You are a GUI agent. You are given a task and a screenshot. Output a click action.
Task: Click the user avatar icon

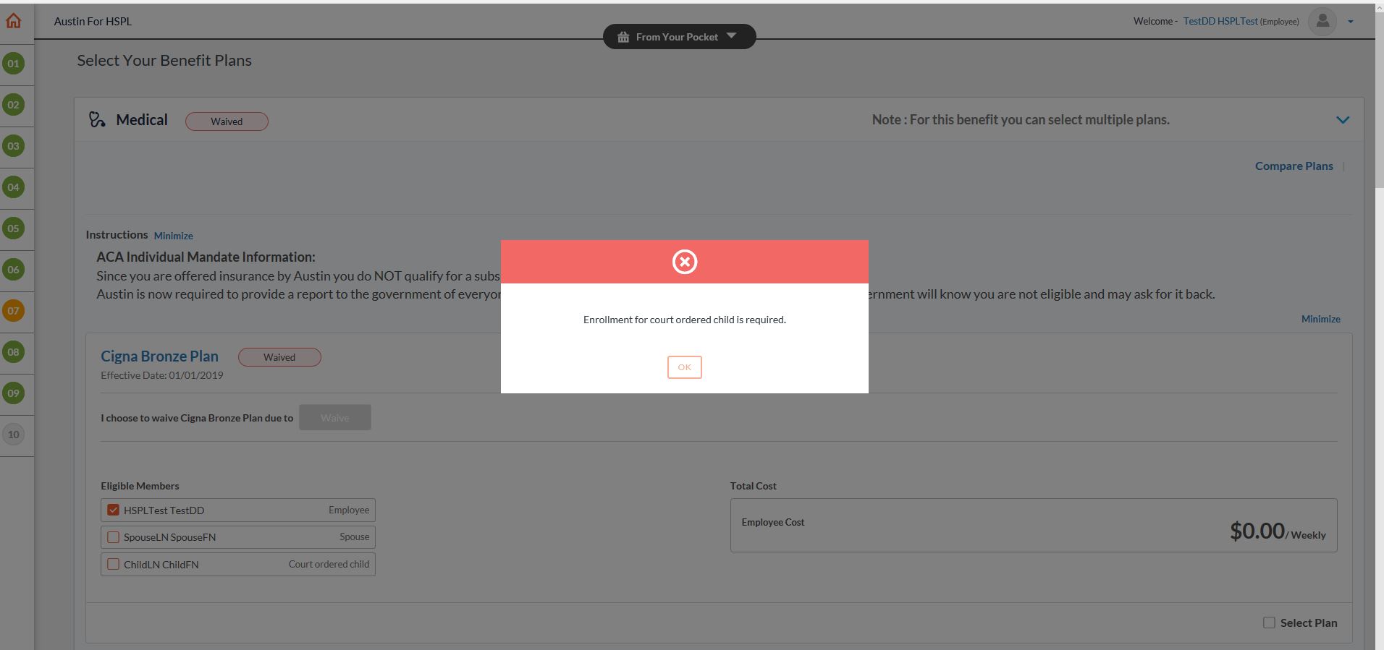[x=1322, y=21]
